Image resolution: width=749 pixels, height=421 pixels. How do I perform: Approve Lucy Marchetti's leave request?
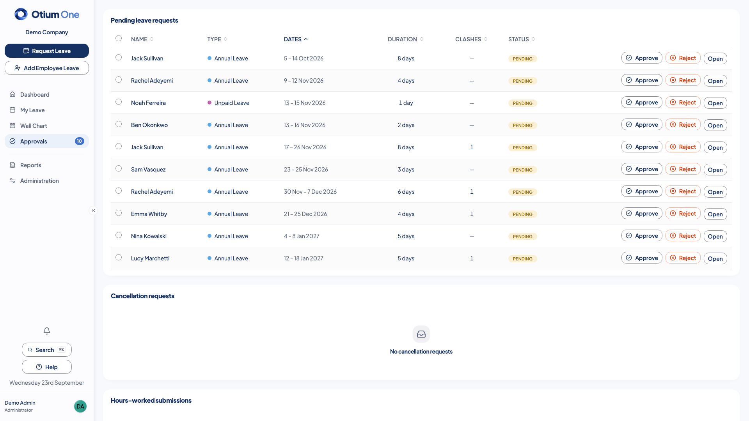click(x=642, y=258)
